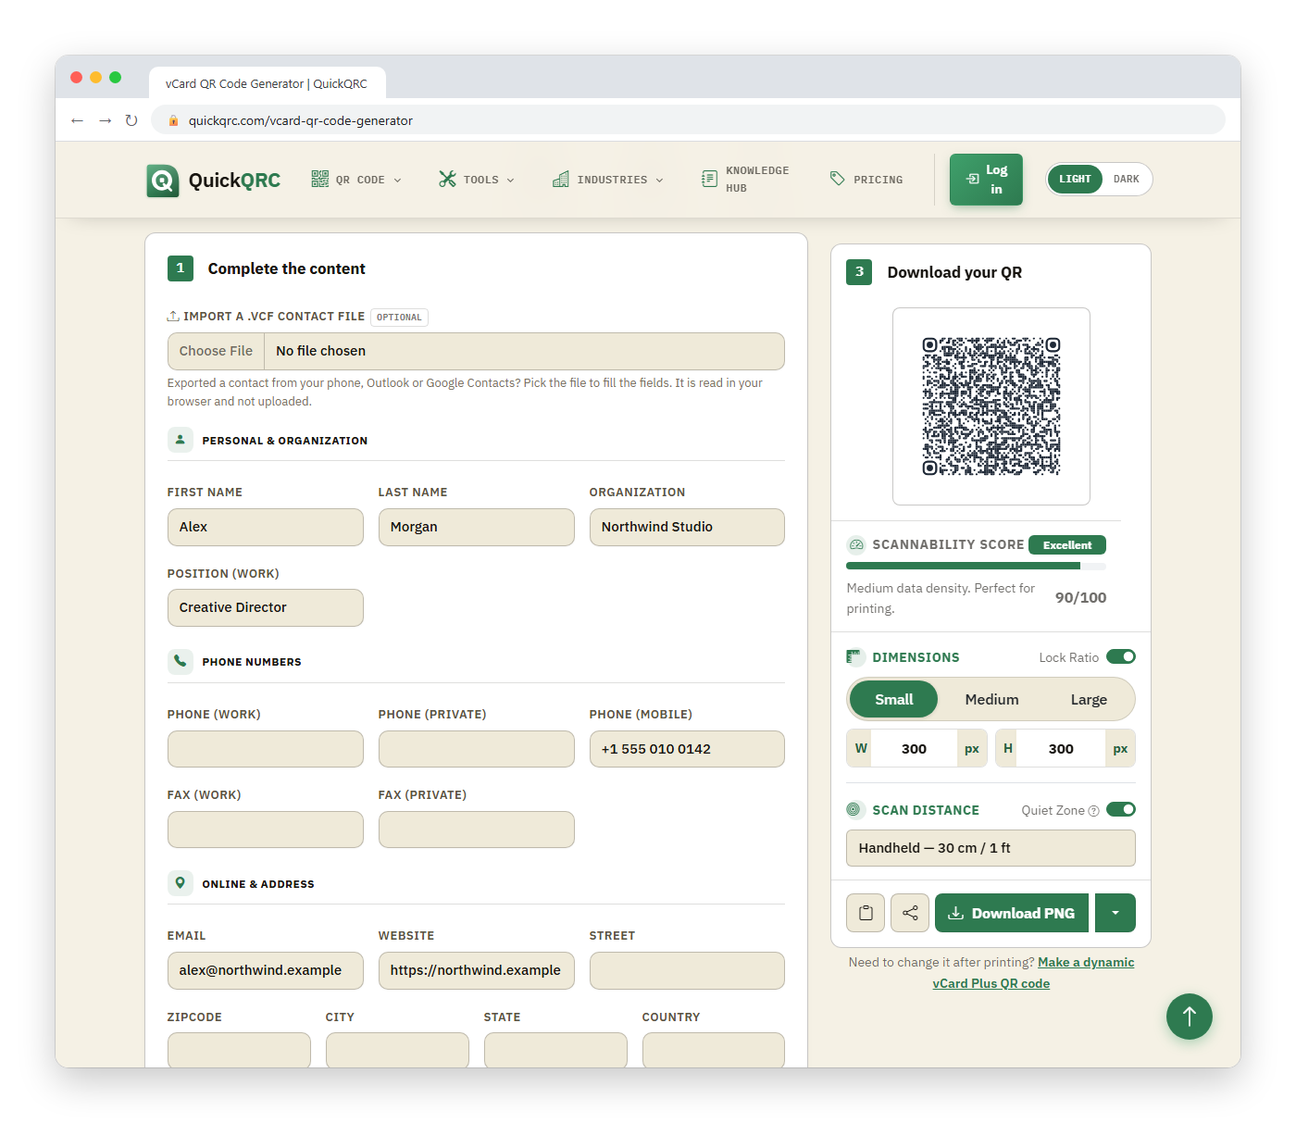Click the Last Name field with Morgan
The width and height of the screenshot is (1296, 1123).
476,527
